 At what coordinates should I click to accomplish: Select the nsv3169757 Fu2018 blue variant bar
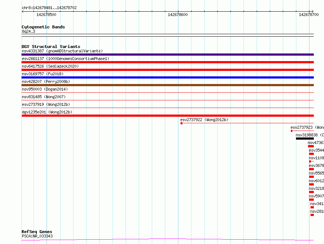coord(167,77)
